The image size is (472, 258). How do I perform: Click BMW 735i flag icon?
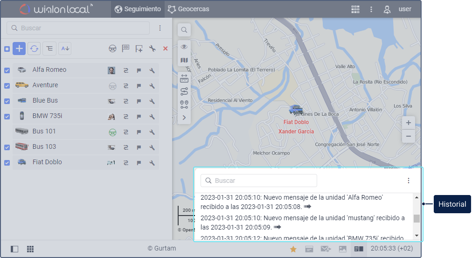pos(139,117)
